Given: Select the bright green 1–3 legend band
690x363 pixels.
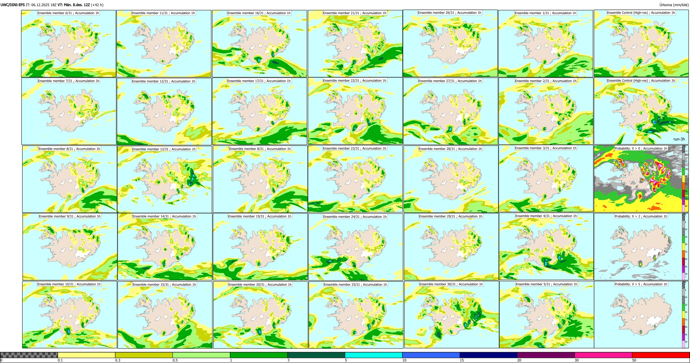Looking at the screenshot, I should tap(259, 355).
